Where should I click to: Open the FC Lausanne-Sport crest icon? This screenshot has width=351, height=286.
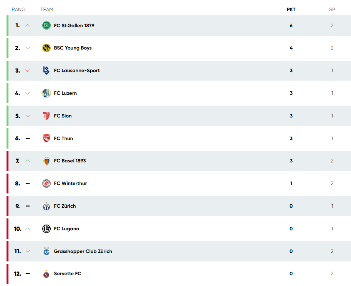pyautogui.click(x=46, y=71)
